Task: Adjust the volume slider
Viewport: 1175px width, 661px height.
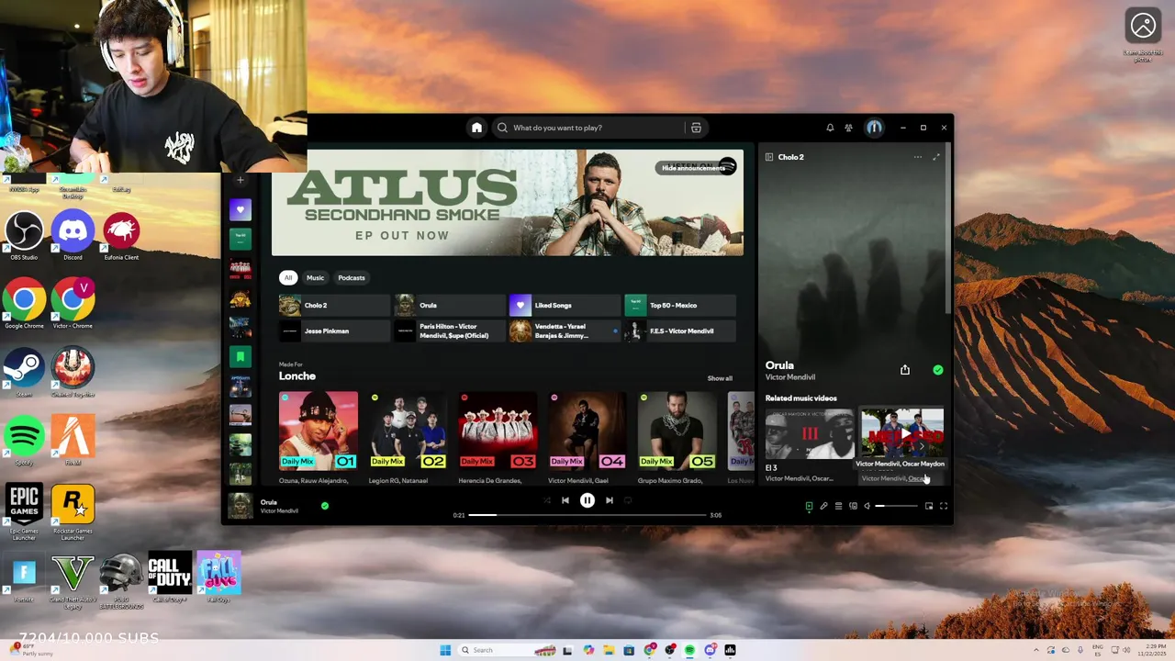Action: 896,506
